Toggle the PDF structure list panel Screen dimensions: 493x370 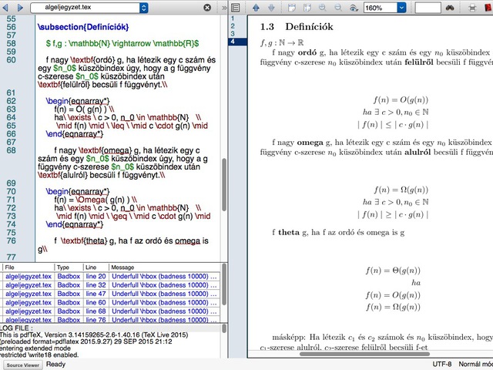pyautogui.click(x=236, y=8)
